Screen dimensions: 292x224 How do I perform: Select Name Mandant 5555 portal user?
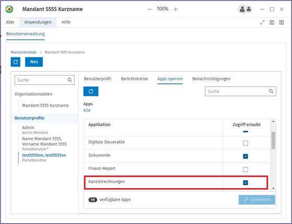pos(44,144)
